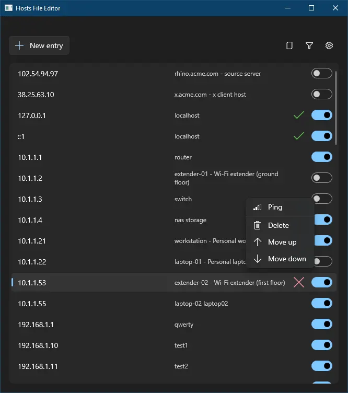Screen dimensions: 348x393
Task: Enable the 38.25.63.10 x.acme.com entry
Action: (322, 94)
